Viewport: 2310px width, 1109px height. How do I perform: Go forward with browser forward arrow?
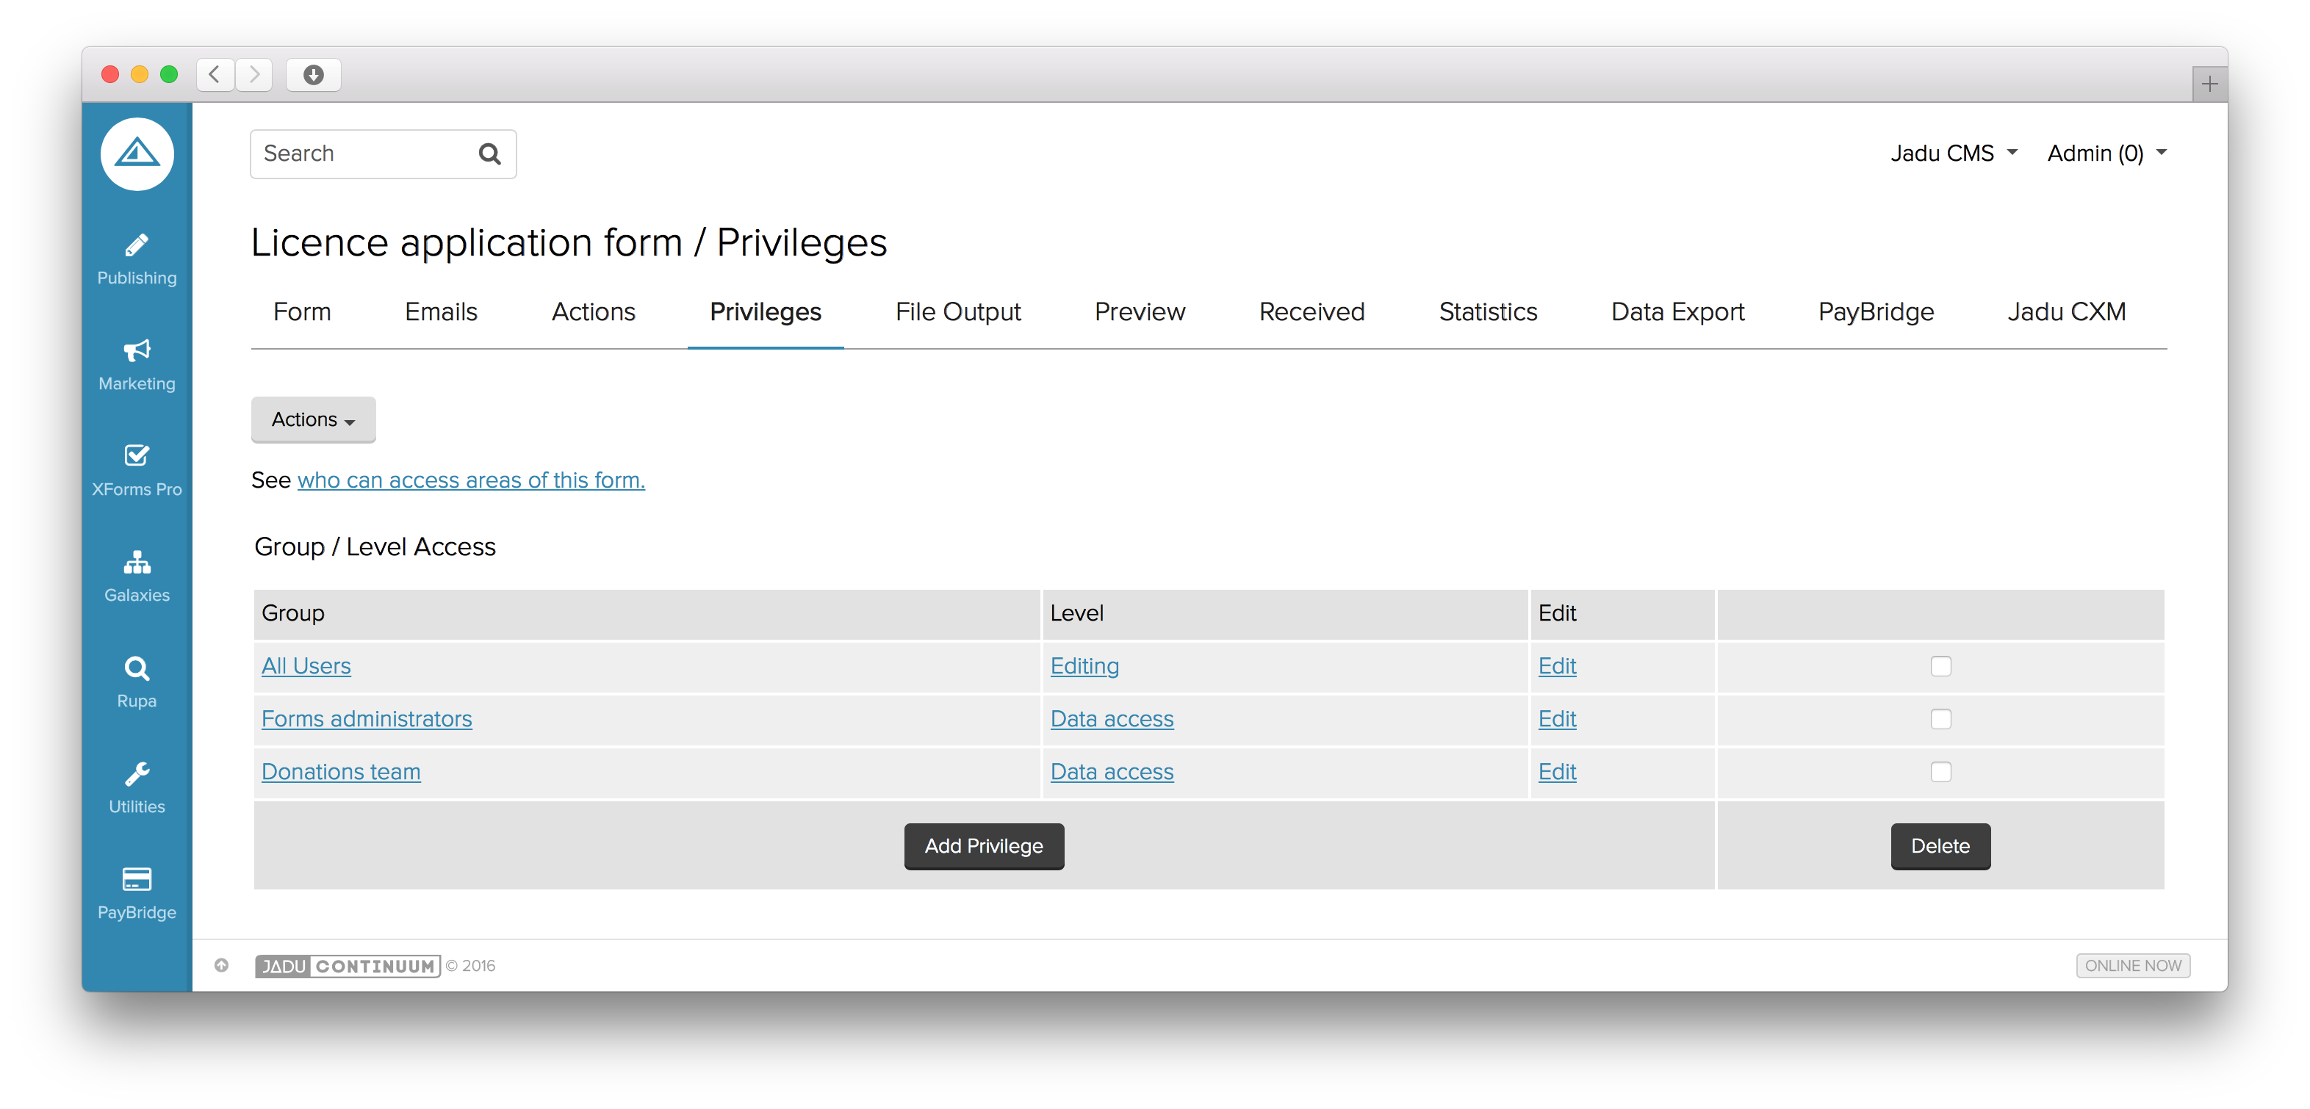pos(253,74)
